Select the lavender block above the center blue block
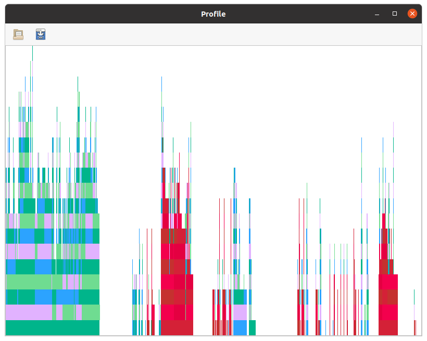 point(240,312)
